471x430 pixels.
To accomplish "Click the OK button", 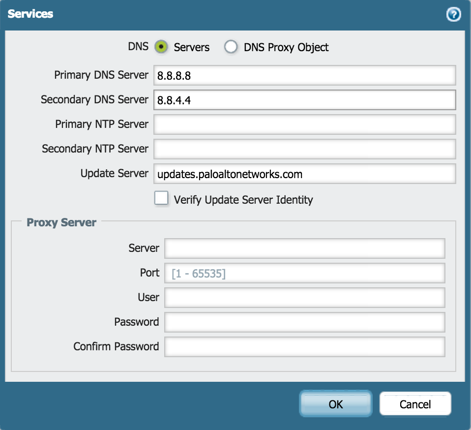I will [x=335, y=403].
